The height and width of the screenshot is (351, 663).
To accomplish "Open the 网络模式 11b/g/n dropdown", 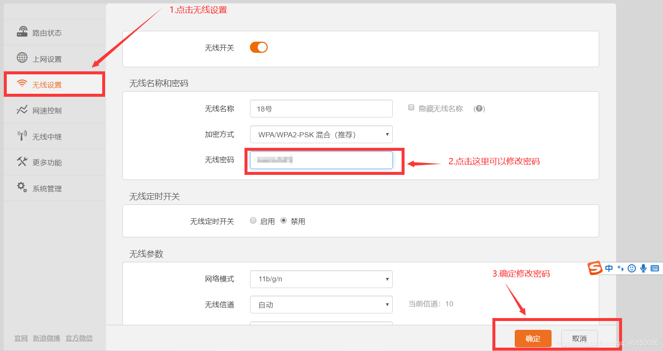I will point(321,279).
